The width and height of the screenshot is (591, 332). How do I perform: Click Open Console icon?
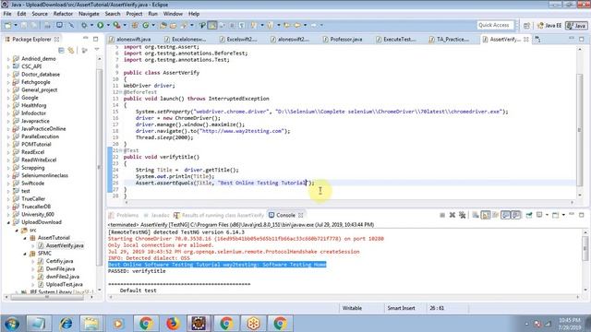coord(556,215)
